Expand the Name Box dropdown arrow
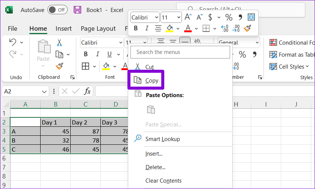 (44, 91)
